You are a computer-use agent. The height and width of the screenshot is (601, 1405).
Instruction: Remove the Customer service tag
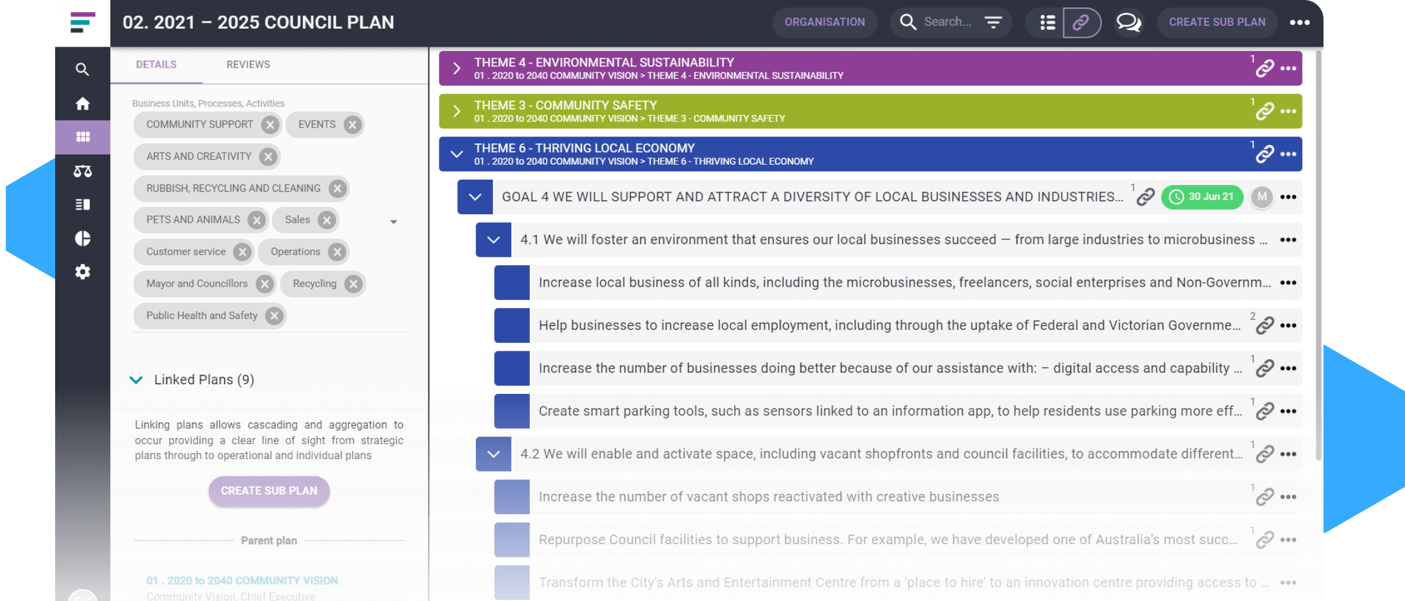pos(242,252)
